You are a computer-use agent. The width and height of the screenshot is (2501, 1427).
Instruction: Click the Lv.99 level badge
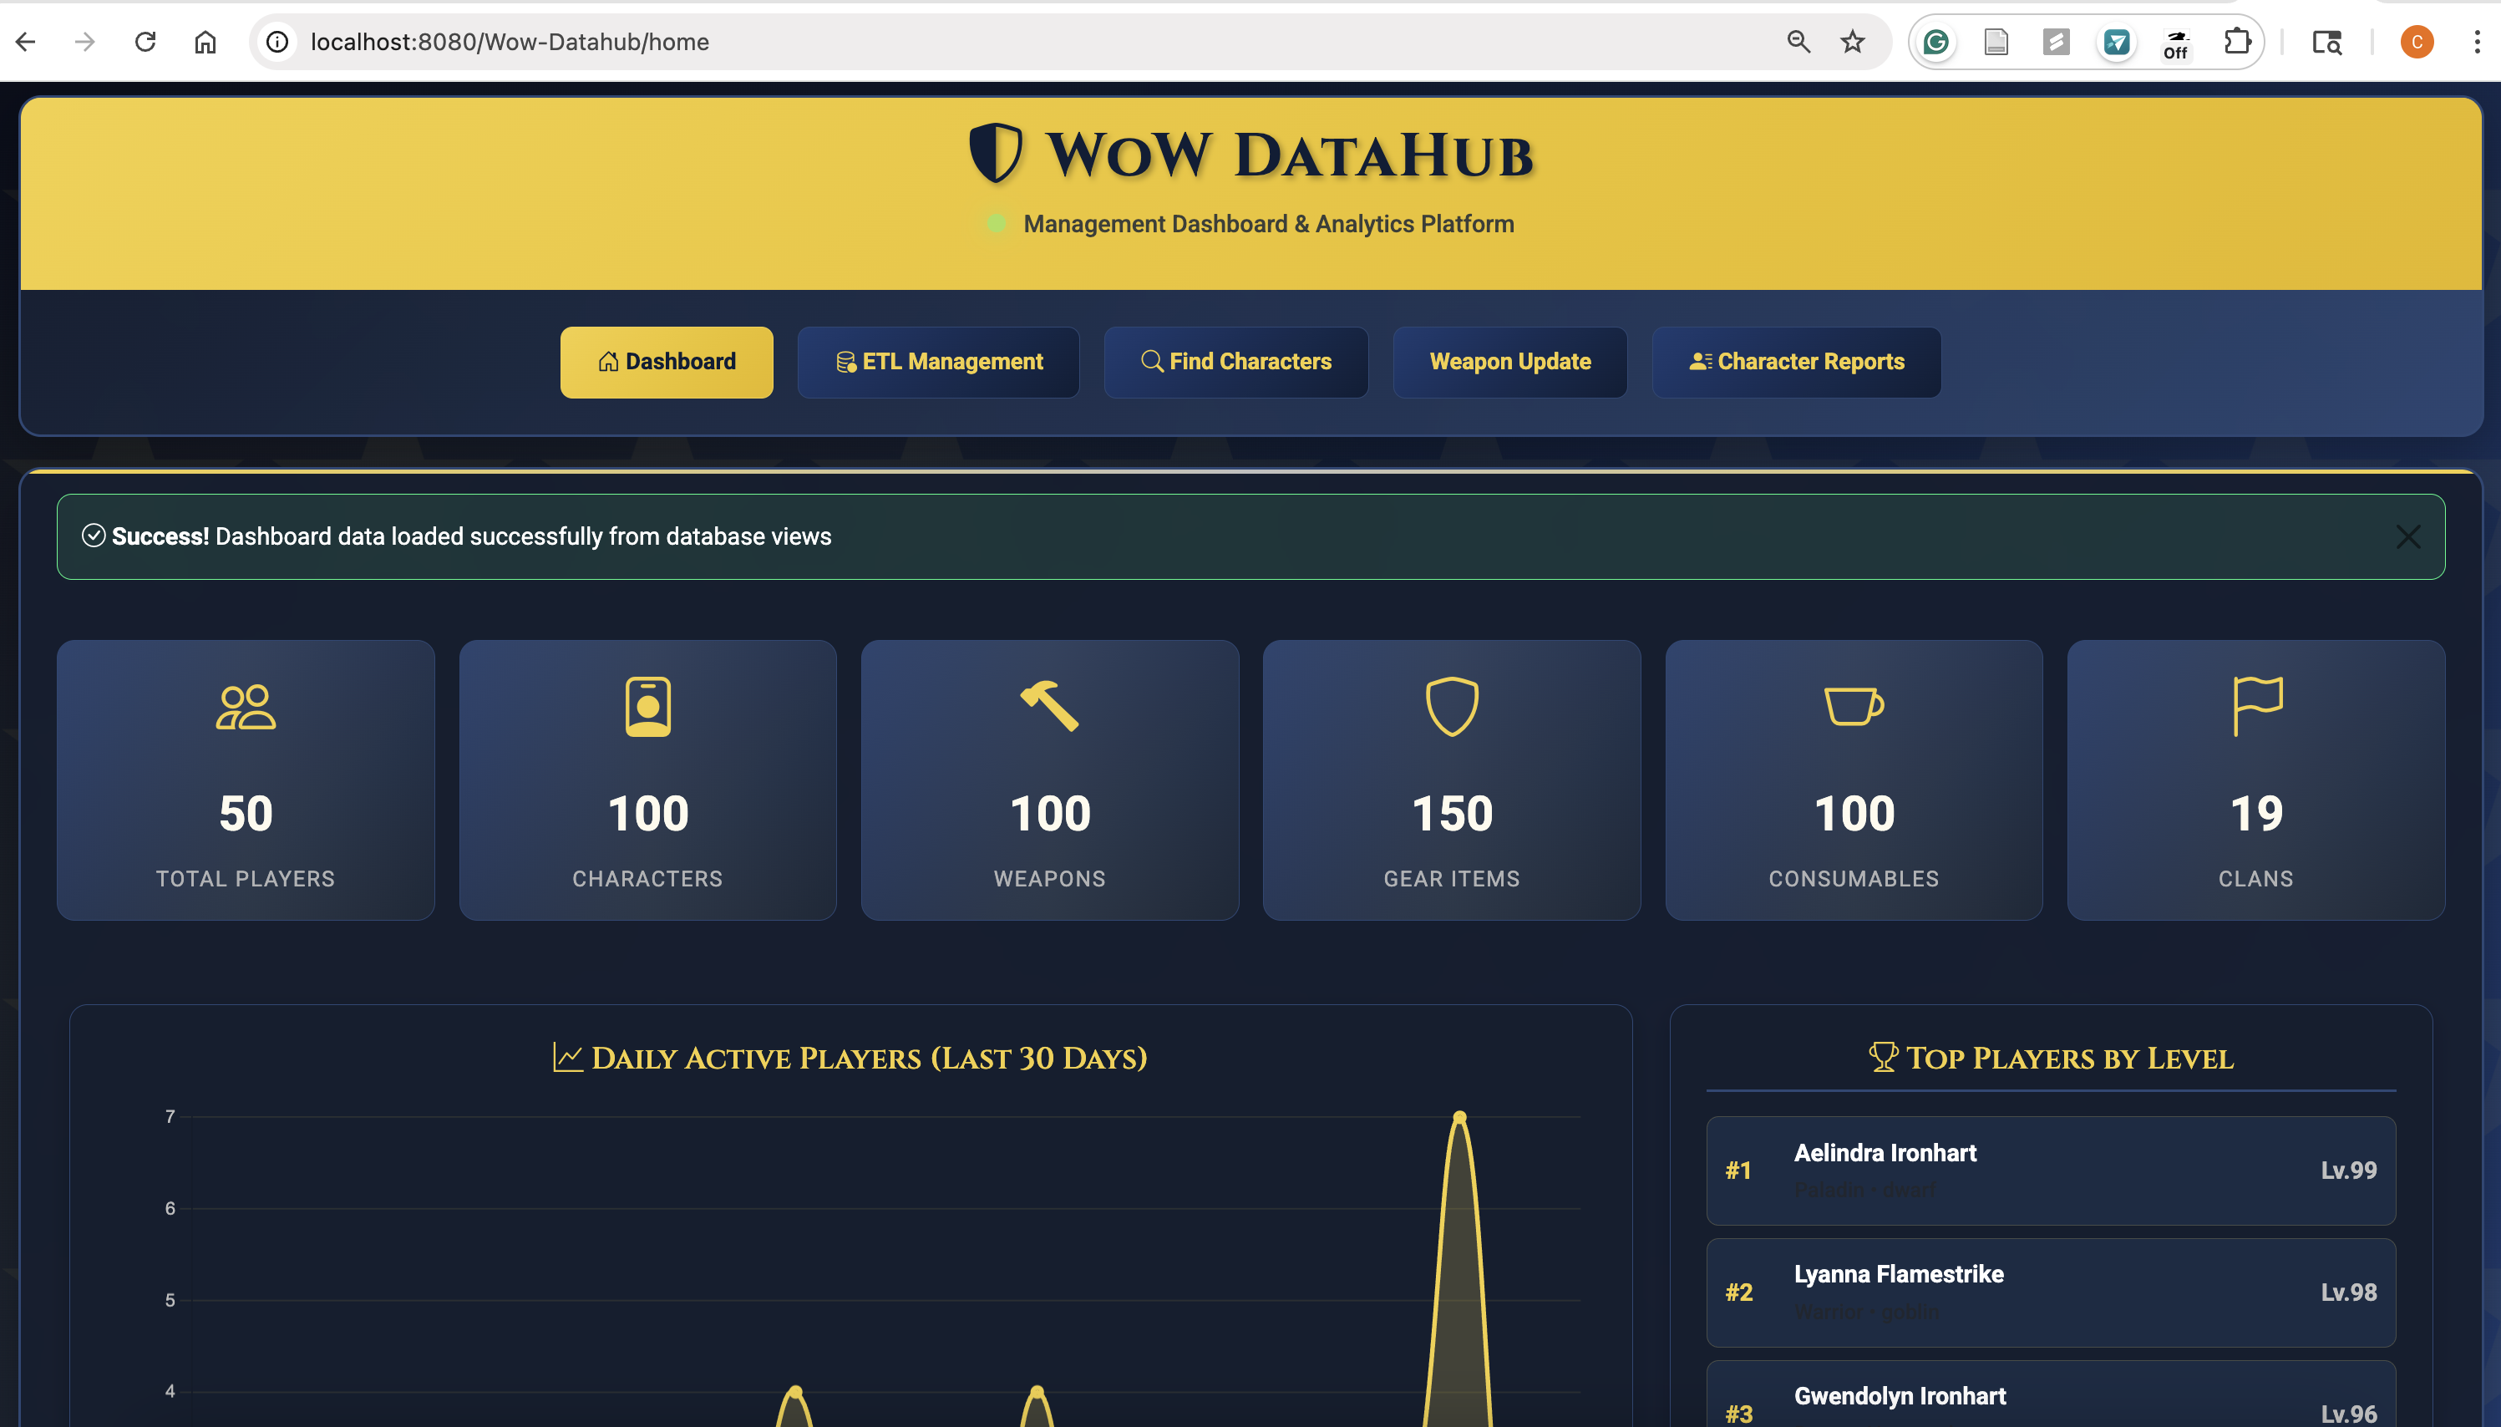point(2348,1171)
